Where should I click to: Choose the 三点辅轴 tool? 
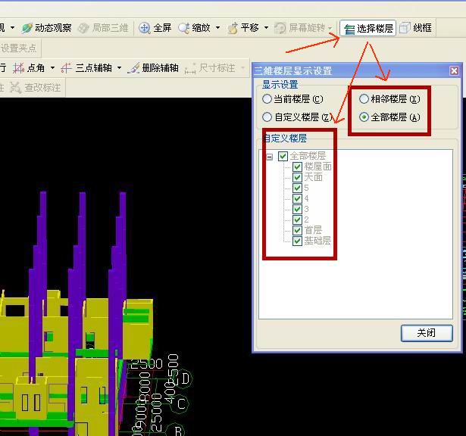point(86,68)
